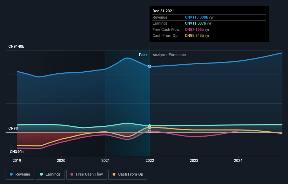Click the 2022 x-axis label

coord(150,161)
